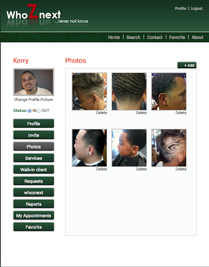Click Change Profile Picture link
This screenshot has width=209, height=267.
(33, 100)
